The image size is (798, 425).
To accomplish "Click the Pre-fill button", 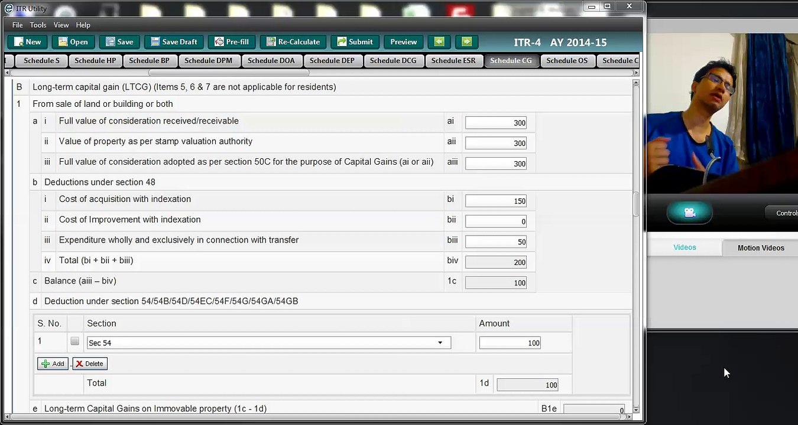I will click(231, 42).
